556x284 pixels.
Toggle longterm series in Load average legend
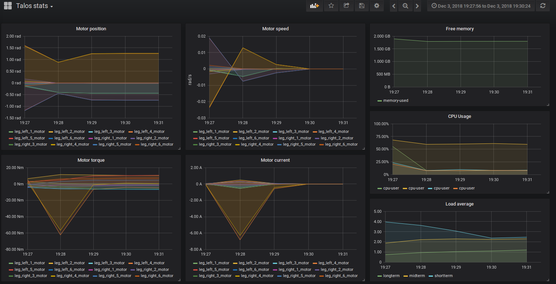392,276
